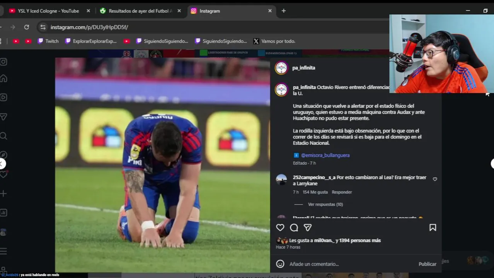The image size is (494, 278).
Task: Save the post with bookmark icon
Action: [x=433, y=228]
